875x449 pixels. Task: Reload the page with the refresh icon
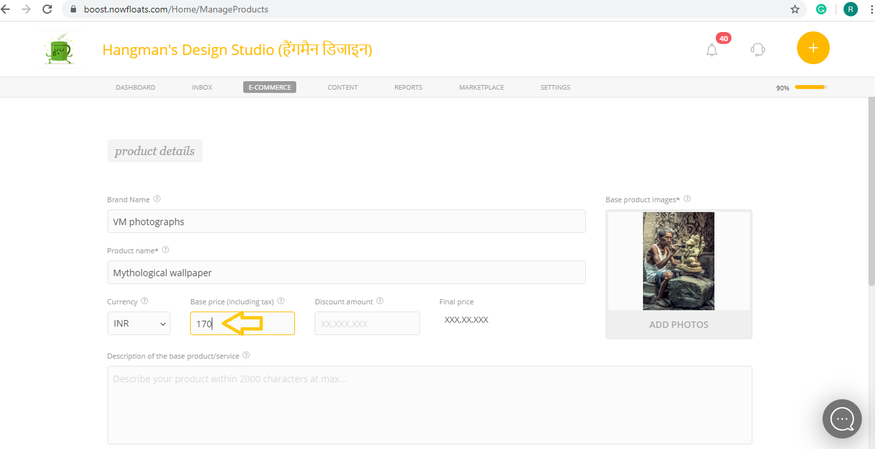[47, 9]
